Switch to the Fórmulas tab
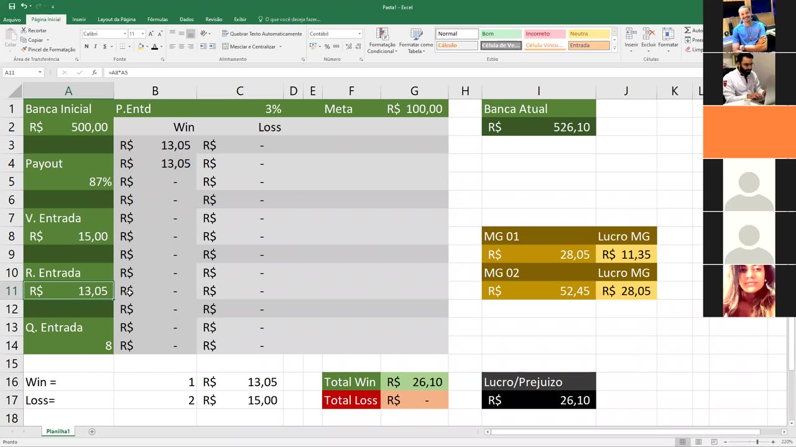 pos(157,19)
